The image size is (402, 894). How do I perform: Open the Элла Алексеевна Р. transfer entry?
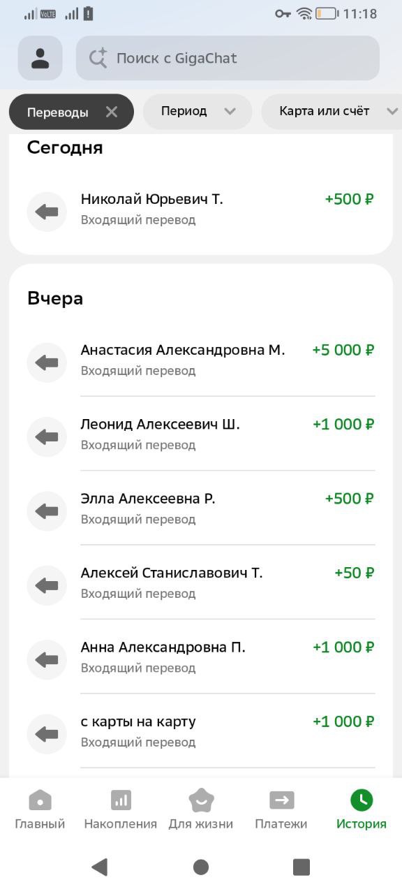(x=201, y=508)
